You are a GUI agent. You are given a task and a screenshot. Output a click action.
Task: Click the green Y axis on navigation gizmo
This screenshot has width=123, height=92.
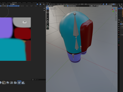click(113, 11)
